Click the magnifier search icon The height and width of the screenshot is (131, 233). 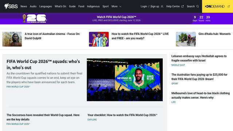[x=197, y=7]
